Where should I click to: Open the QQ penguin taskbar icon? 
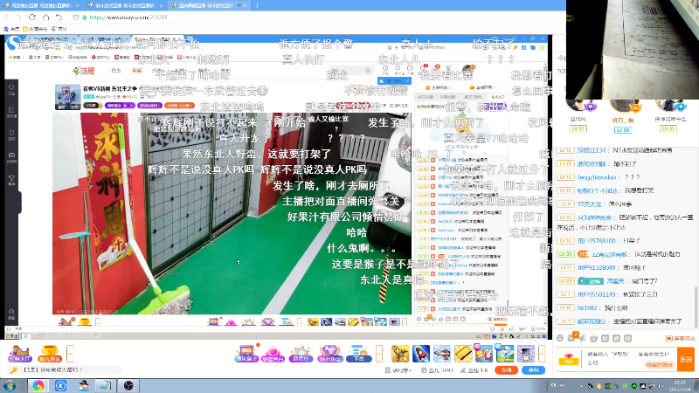tap(83, 385)
